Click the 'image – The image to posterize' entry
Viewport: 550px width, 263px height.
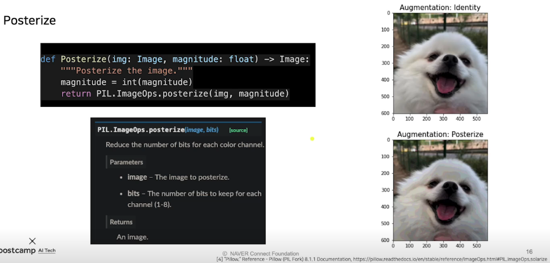tap(178, 177)
